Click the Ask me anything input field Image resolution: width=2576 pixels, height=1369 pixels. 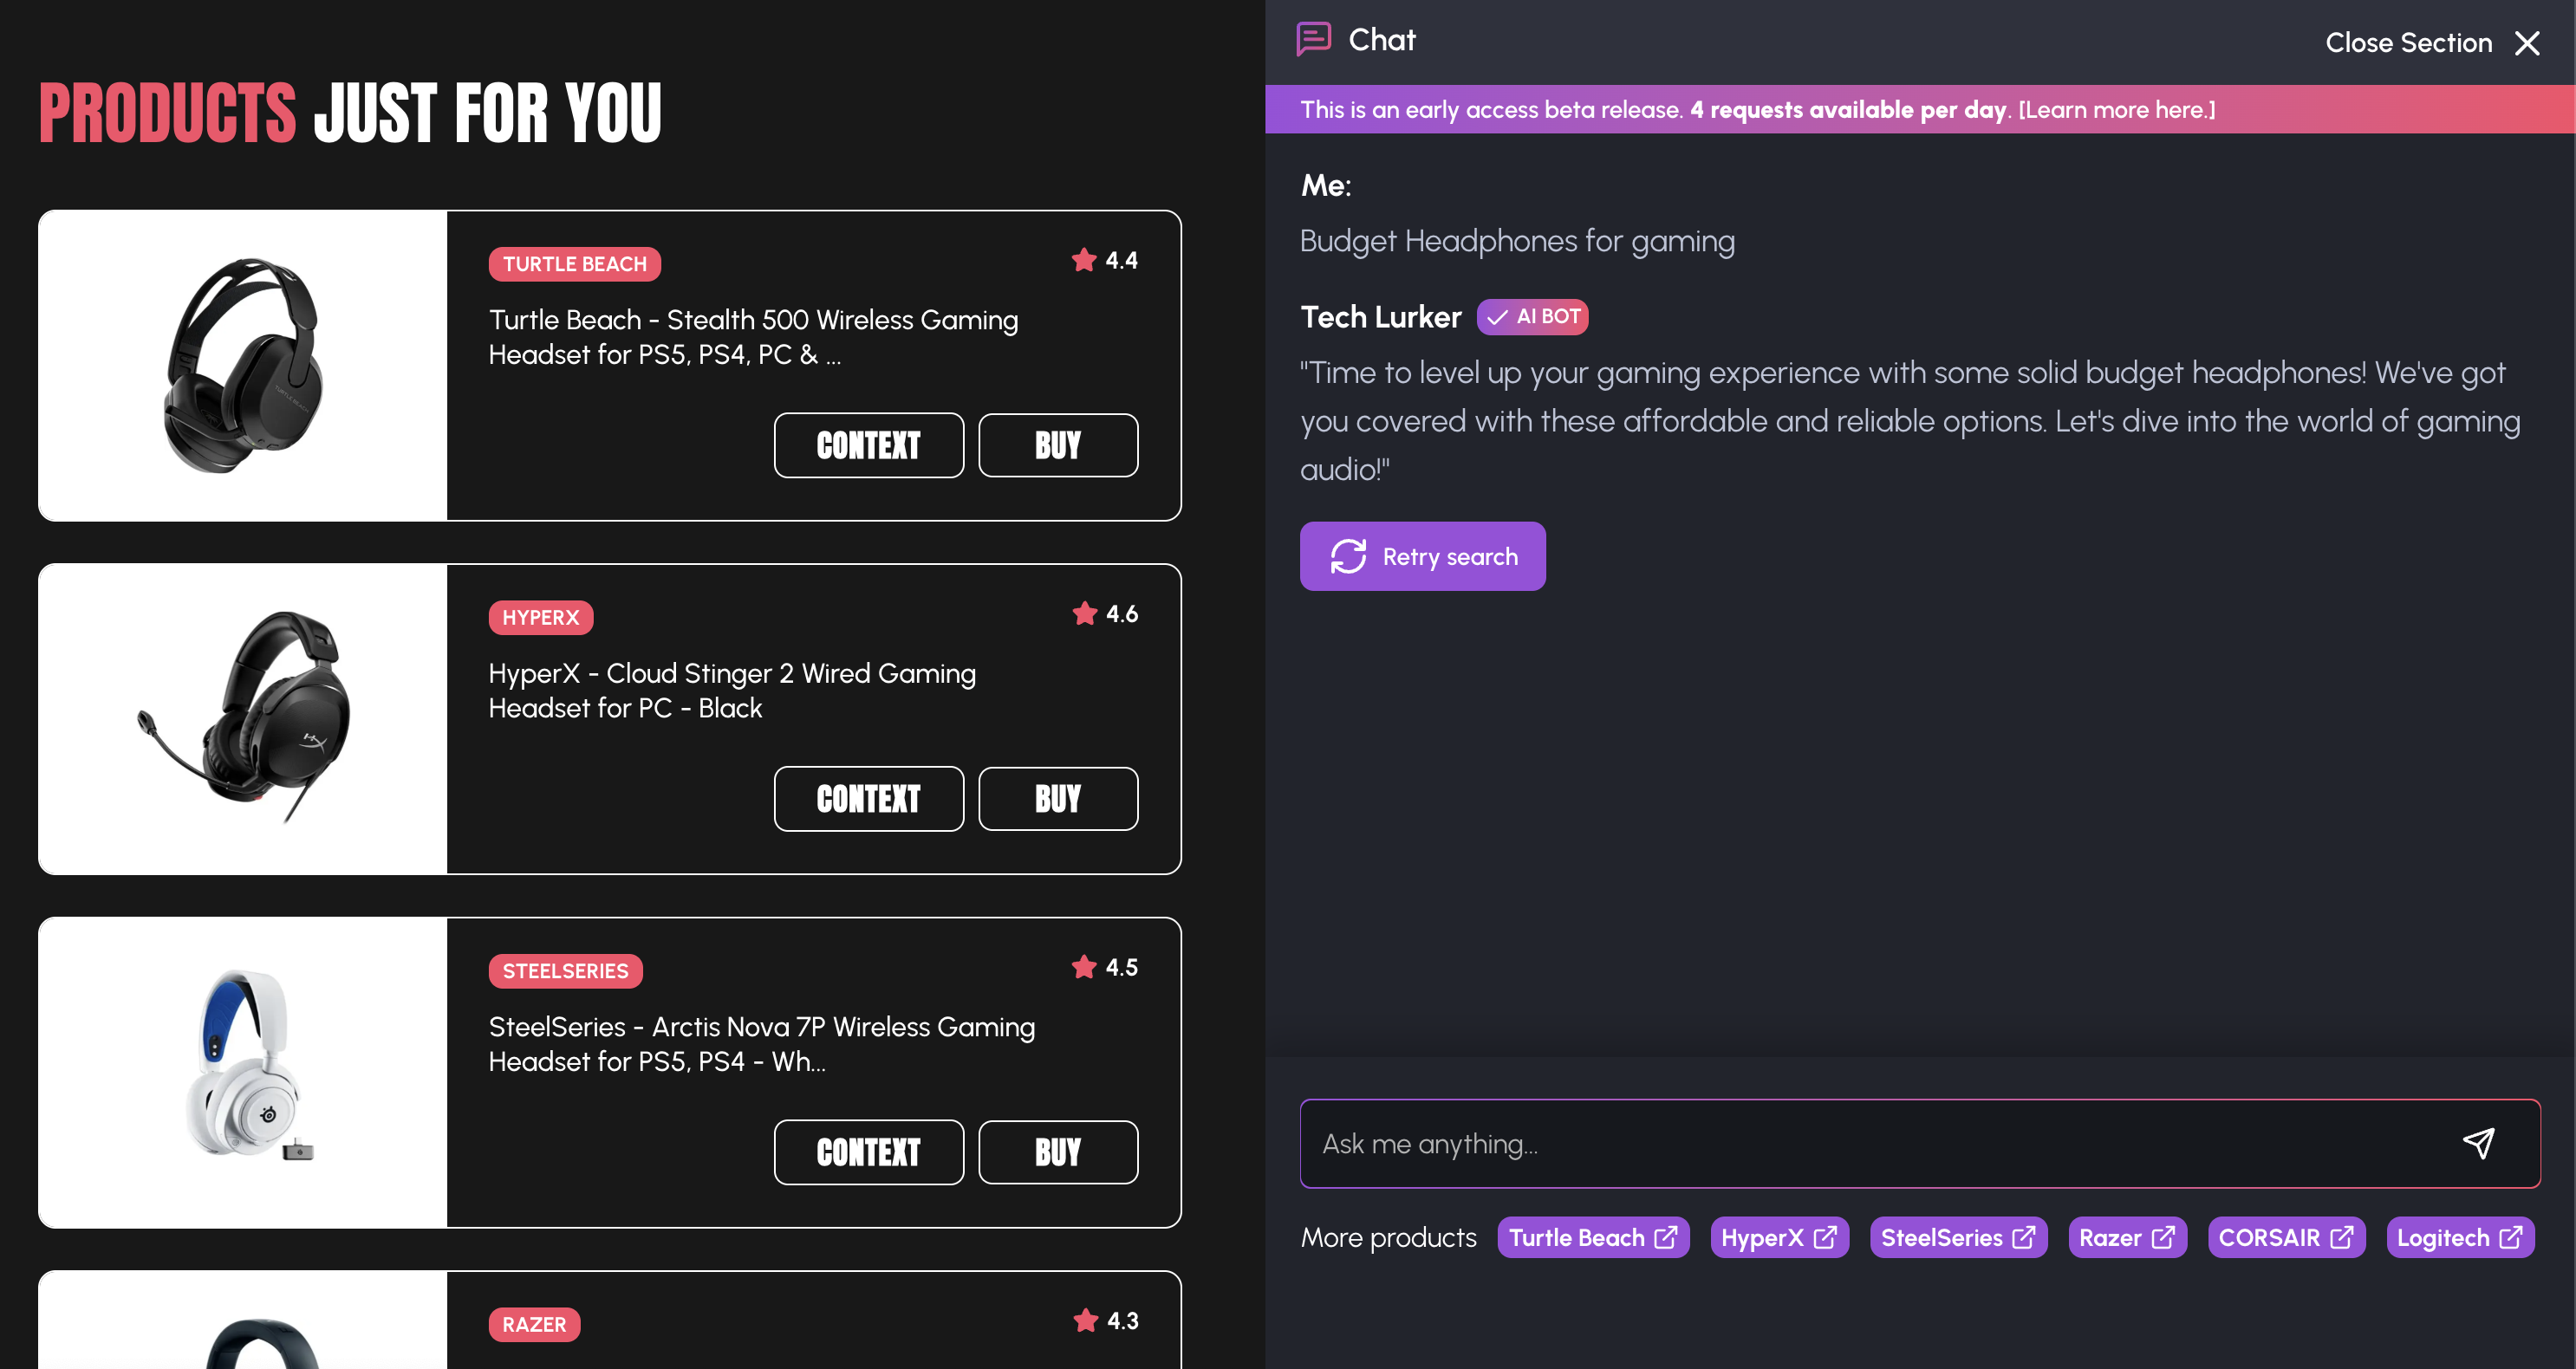(x=1880, y=1143)
